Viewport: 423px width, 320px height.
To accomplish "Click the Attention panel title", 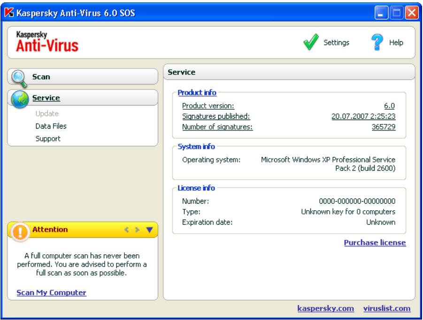I will [x=50, y=229].
